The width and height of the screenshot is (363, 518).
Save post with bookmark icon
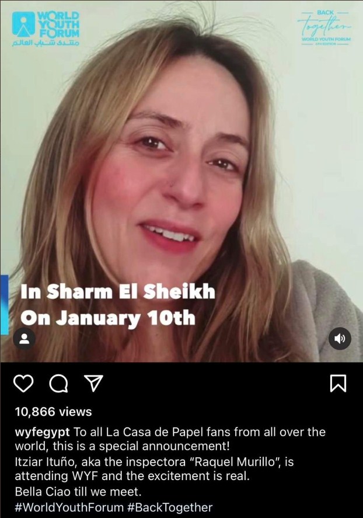338,384
